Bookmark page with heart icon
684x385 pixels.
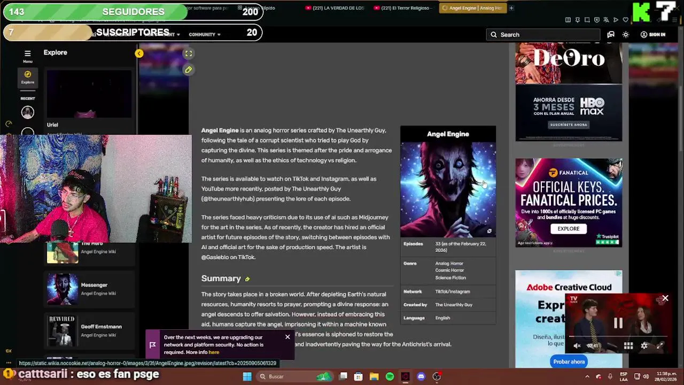click(625, 20)
